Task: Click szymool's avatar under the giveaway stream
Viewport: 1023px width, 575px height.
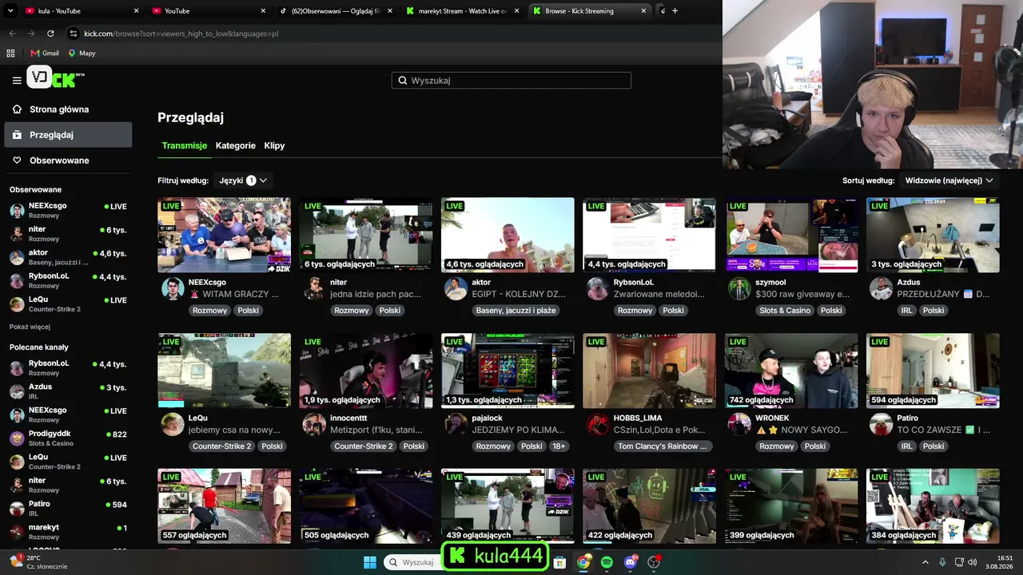Action: 739,288
